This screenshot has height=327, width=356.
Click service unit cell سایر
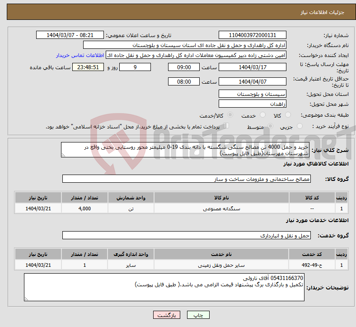point(131,265)
